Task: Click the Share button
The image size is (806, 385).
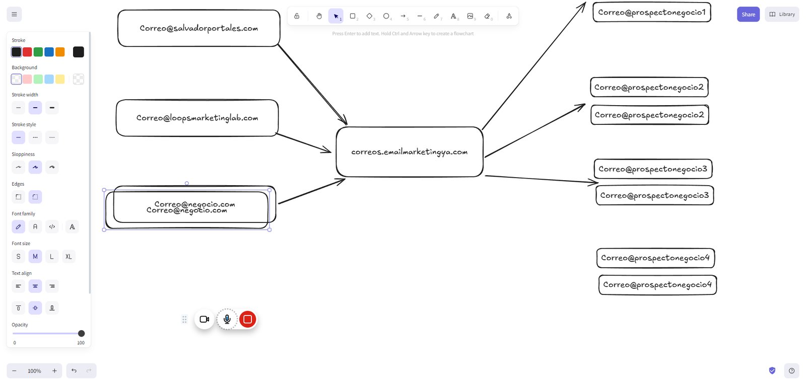Action: [x=748, y=14]
